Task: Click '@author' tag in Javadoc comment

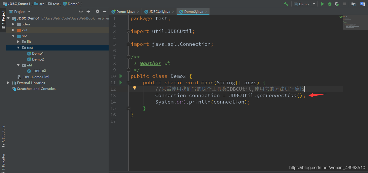Action: pos(150,63)
